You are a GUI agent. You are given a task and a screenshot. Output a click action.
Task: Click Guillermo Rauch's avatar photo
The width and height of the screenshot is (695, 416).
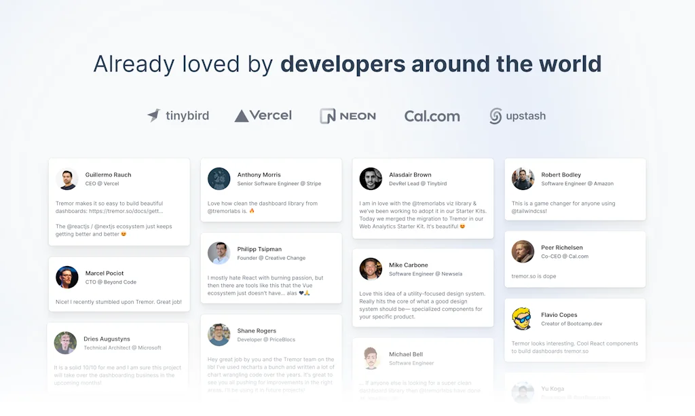(x=67, y=178)
